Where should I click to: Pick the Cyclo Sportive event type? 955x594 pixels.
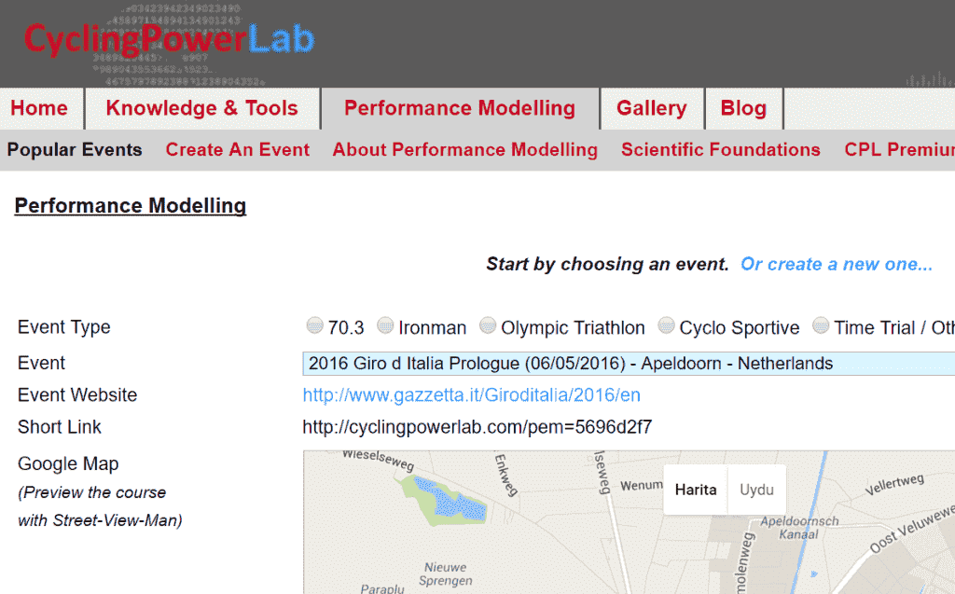(666, 326)
